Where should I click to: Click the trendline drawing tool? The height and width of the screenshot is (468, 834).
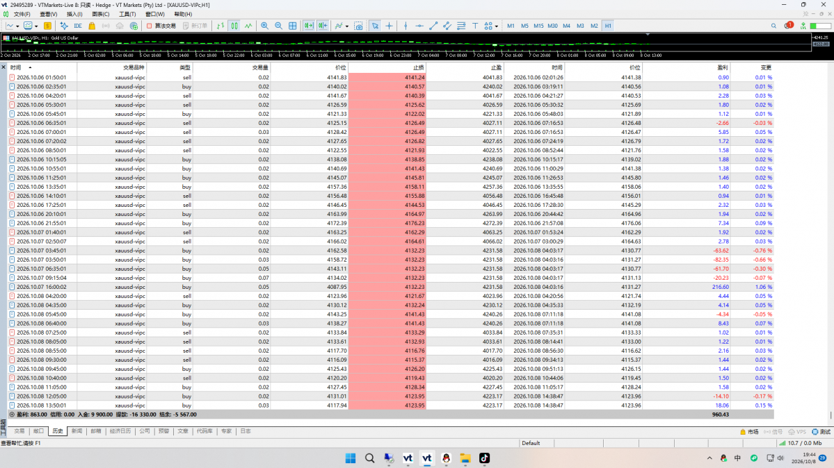pyautogui.click(x=433, y=26)
